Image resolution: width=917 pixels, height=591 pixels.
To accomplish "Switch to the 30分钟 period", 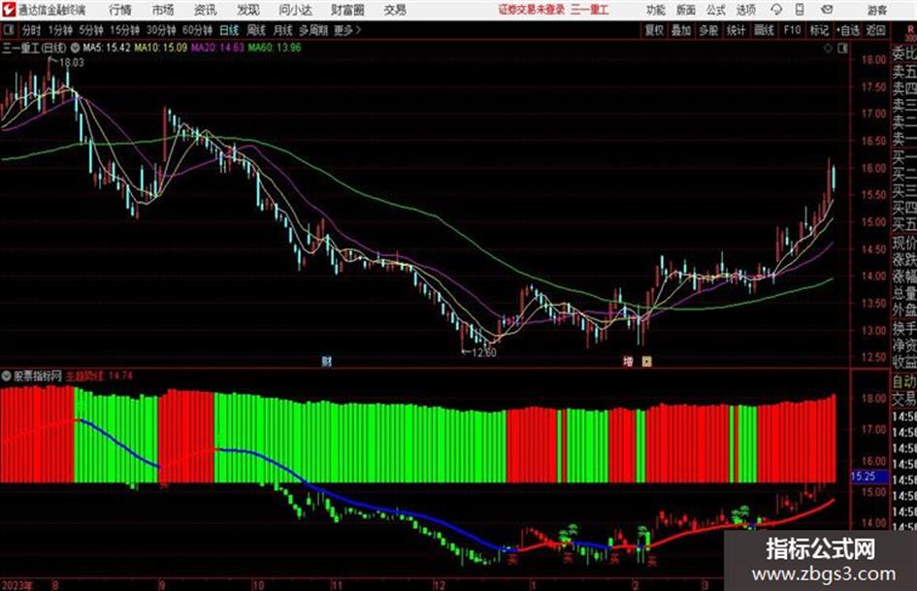I will 161,30.
